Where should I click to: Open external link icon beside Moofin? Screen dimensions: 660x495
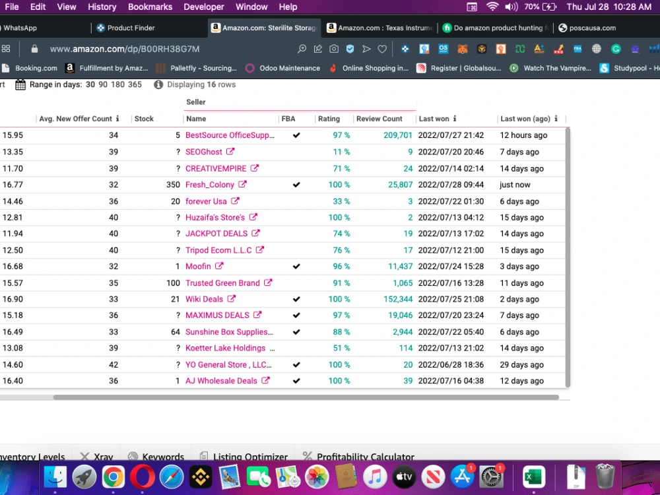coord(219,265)
